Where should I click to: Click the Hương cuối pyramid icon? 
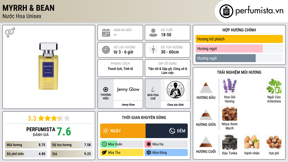(x=206, y=142)
